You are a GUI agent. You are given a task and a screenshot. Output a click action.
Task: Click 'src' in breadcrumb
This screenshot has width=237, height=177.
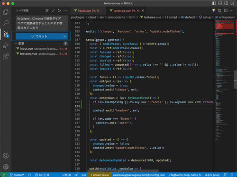(101, 17)
